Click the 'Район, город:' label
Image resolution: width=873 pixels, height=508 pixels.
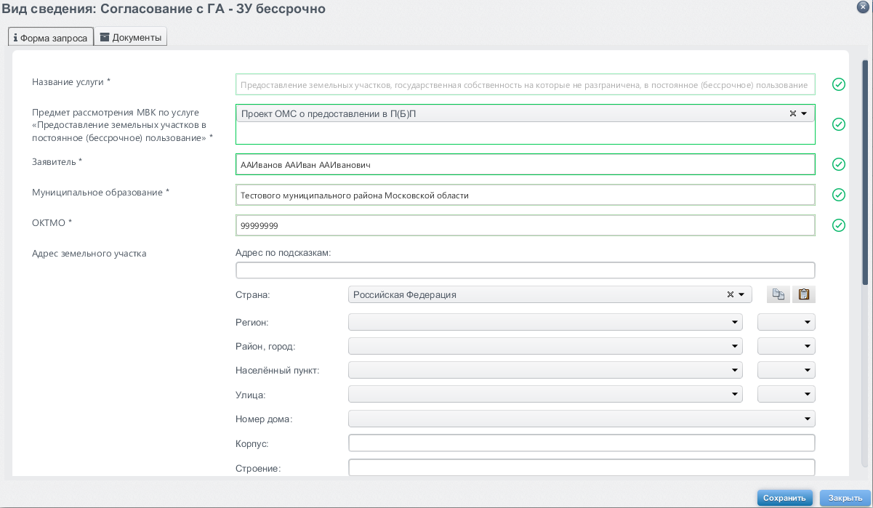(x=265, y=346)
